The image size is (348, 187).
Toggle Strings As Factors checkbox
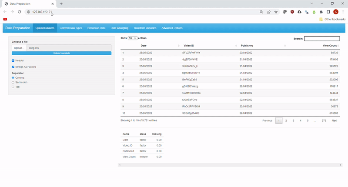13,67
